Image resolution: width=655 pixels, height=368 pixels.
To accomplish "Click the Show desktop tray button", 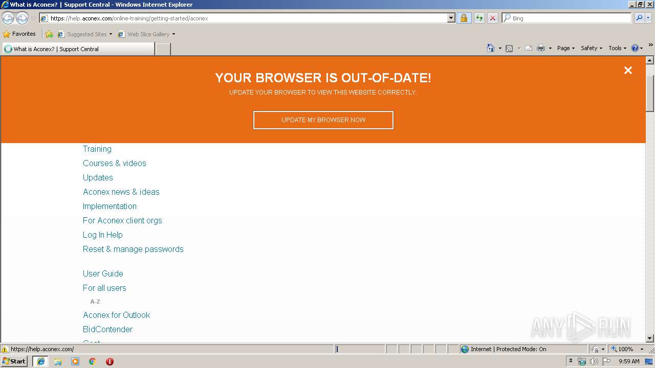I will coord(649,361).
